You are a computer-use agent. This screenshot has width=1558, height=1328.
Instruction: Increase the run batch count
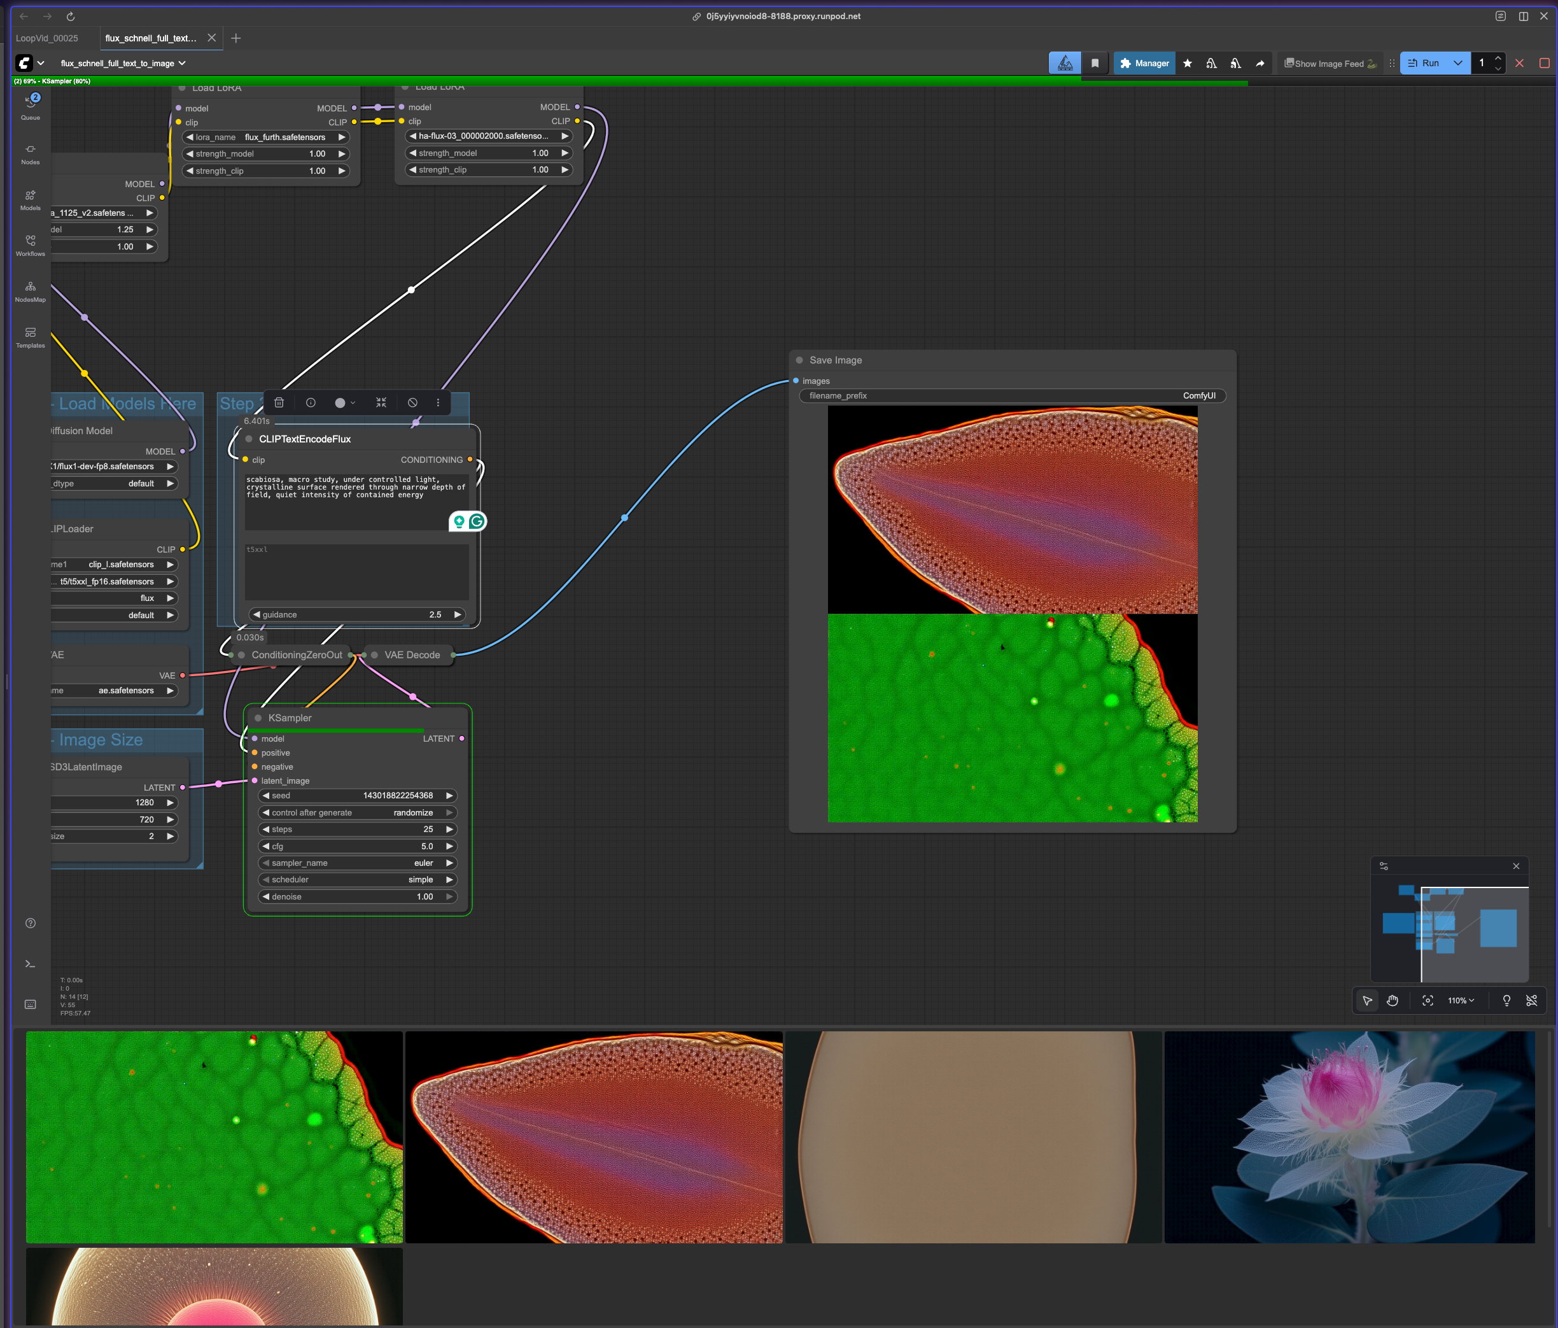[x=1498, y=59]
